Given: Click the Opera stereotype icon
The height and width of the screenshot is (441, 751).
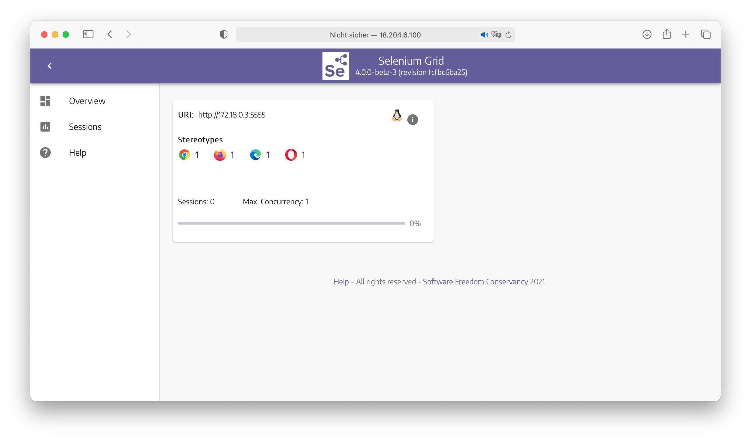Looking at the screenshot, I should coord(291,155).
